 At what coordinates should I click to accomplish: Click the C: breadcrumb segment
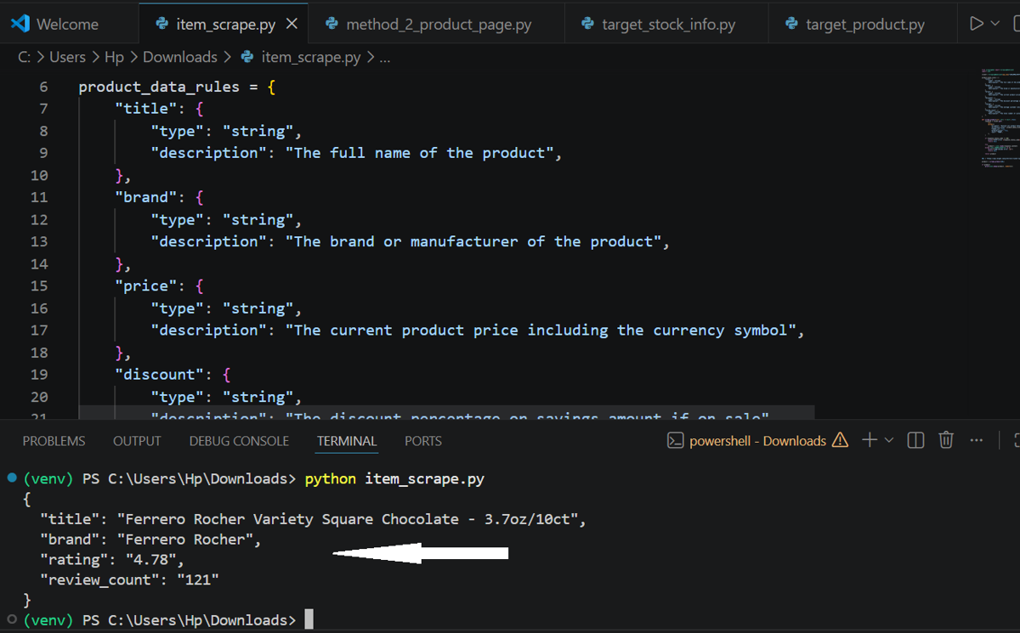point(25,57)
